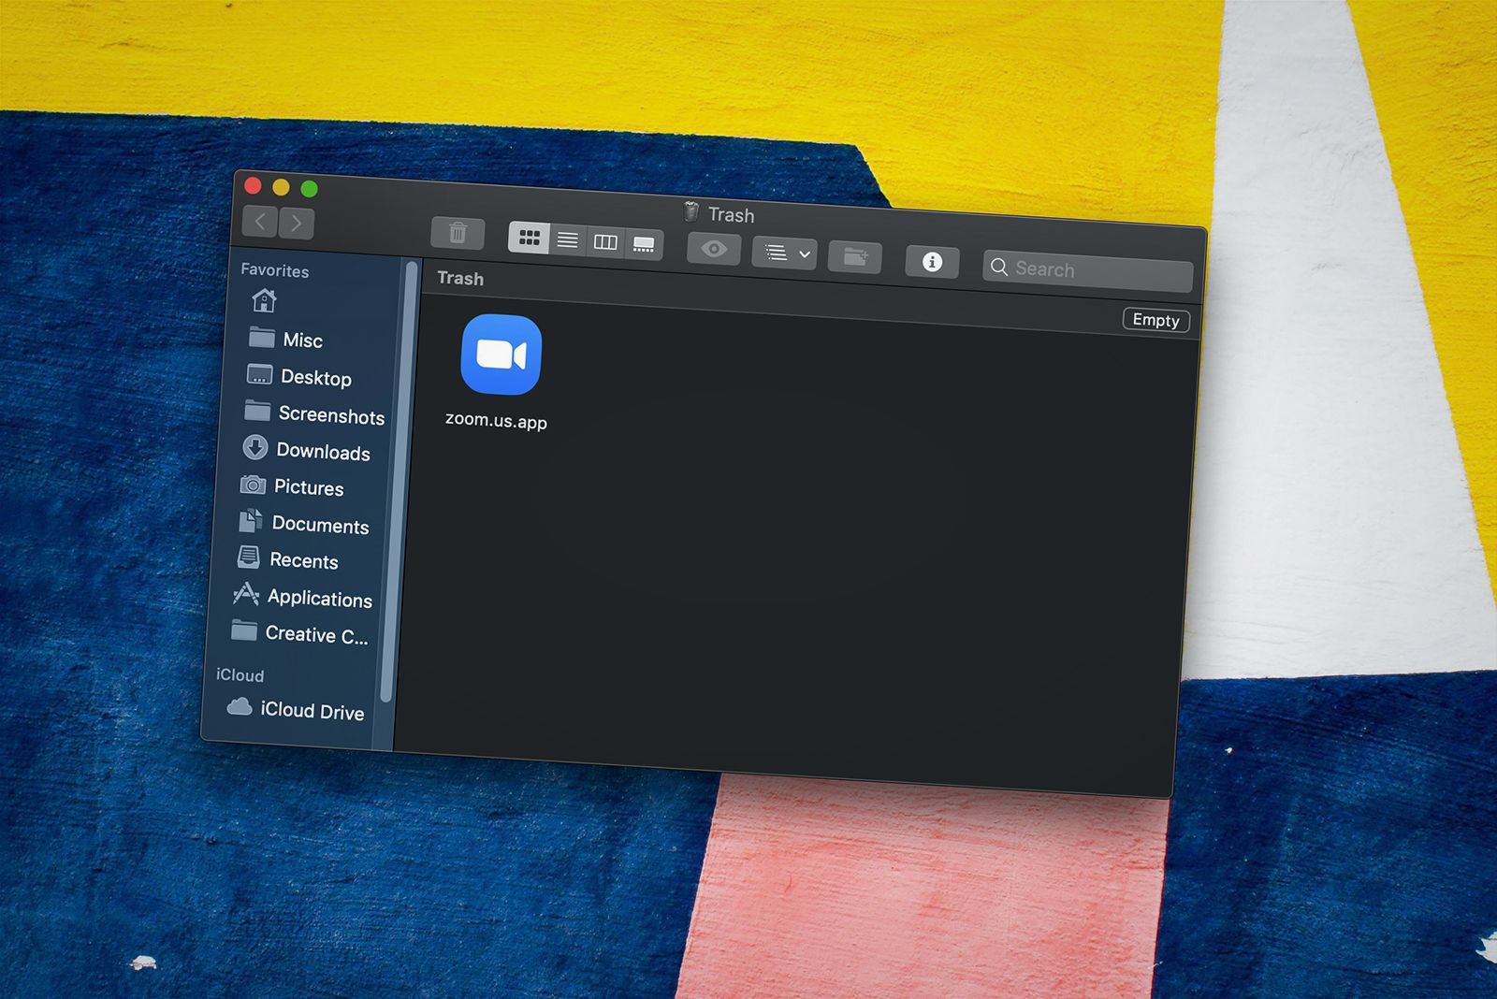Click the Trash path bar label
Viewport: 1497px width, 999px height.
click(x=460, y=278)
